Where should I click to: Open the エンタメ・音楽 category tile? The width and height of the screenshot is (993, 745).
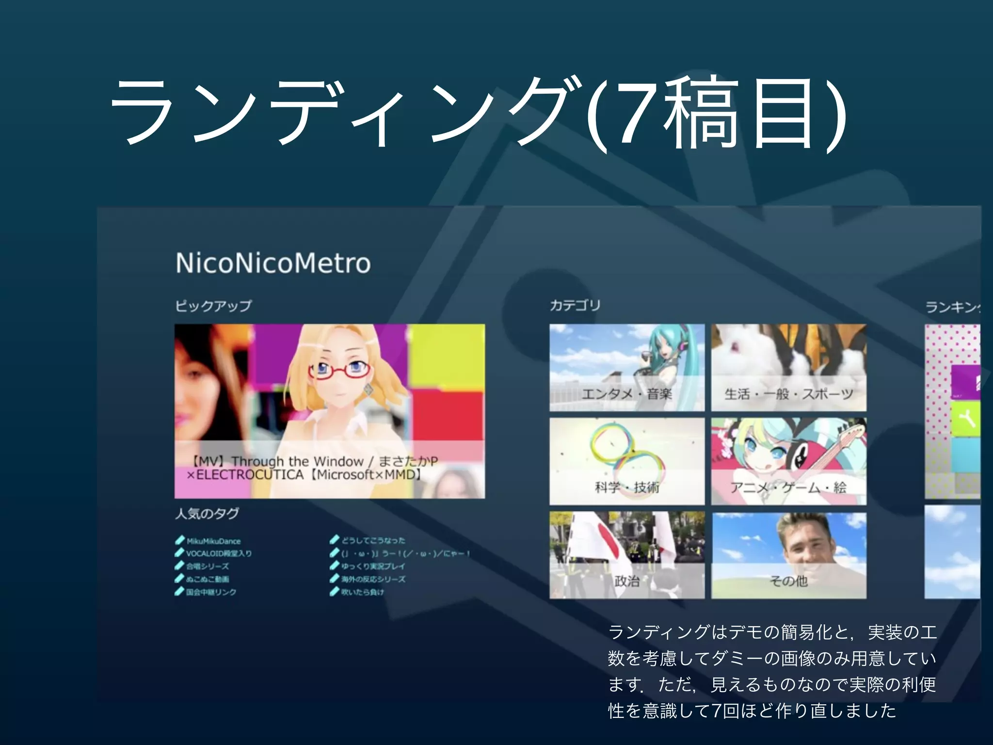[627, 368]
